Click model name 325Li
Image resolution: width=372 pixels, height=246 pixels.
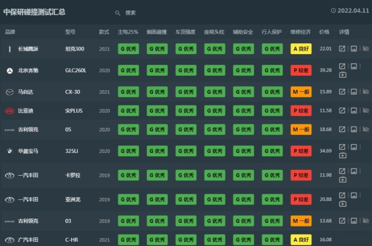[x=72, y=151]
